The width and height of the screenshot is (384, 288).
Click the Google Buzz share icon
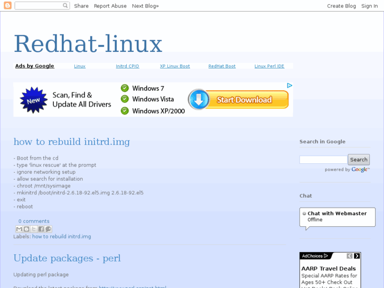pyautogui.click(x=48, y=229)
